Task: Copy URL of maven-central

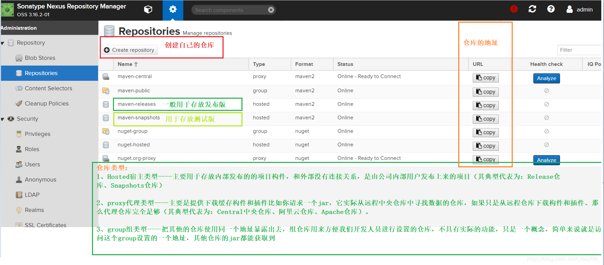Action: pyautogui.click(x=486, y=78)
